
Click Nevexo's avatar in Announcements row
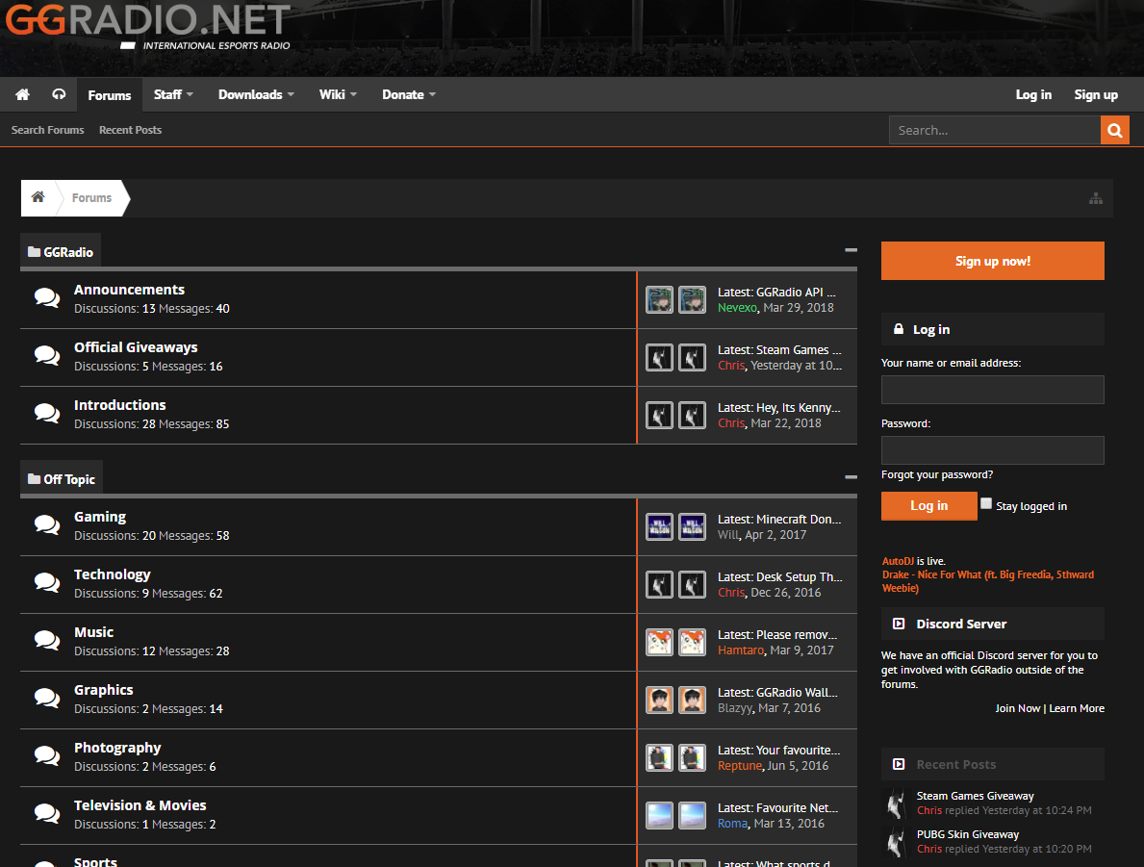click(659, 300)
